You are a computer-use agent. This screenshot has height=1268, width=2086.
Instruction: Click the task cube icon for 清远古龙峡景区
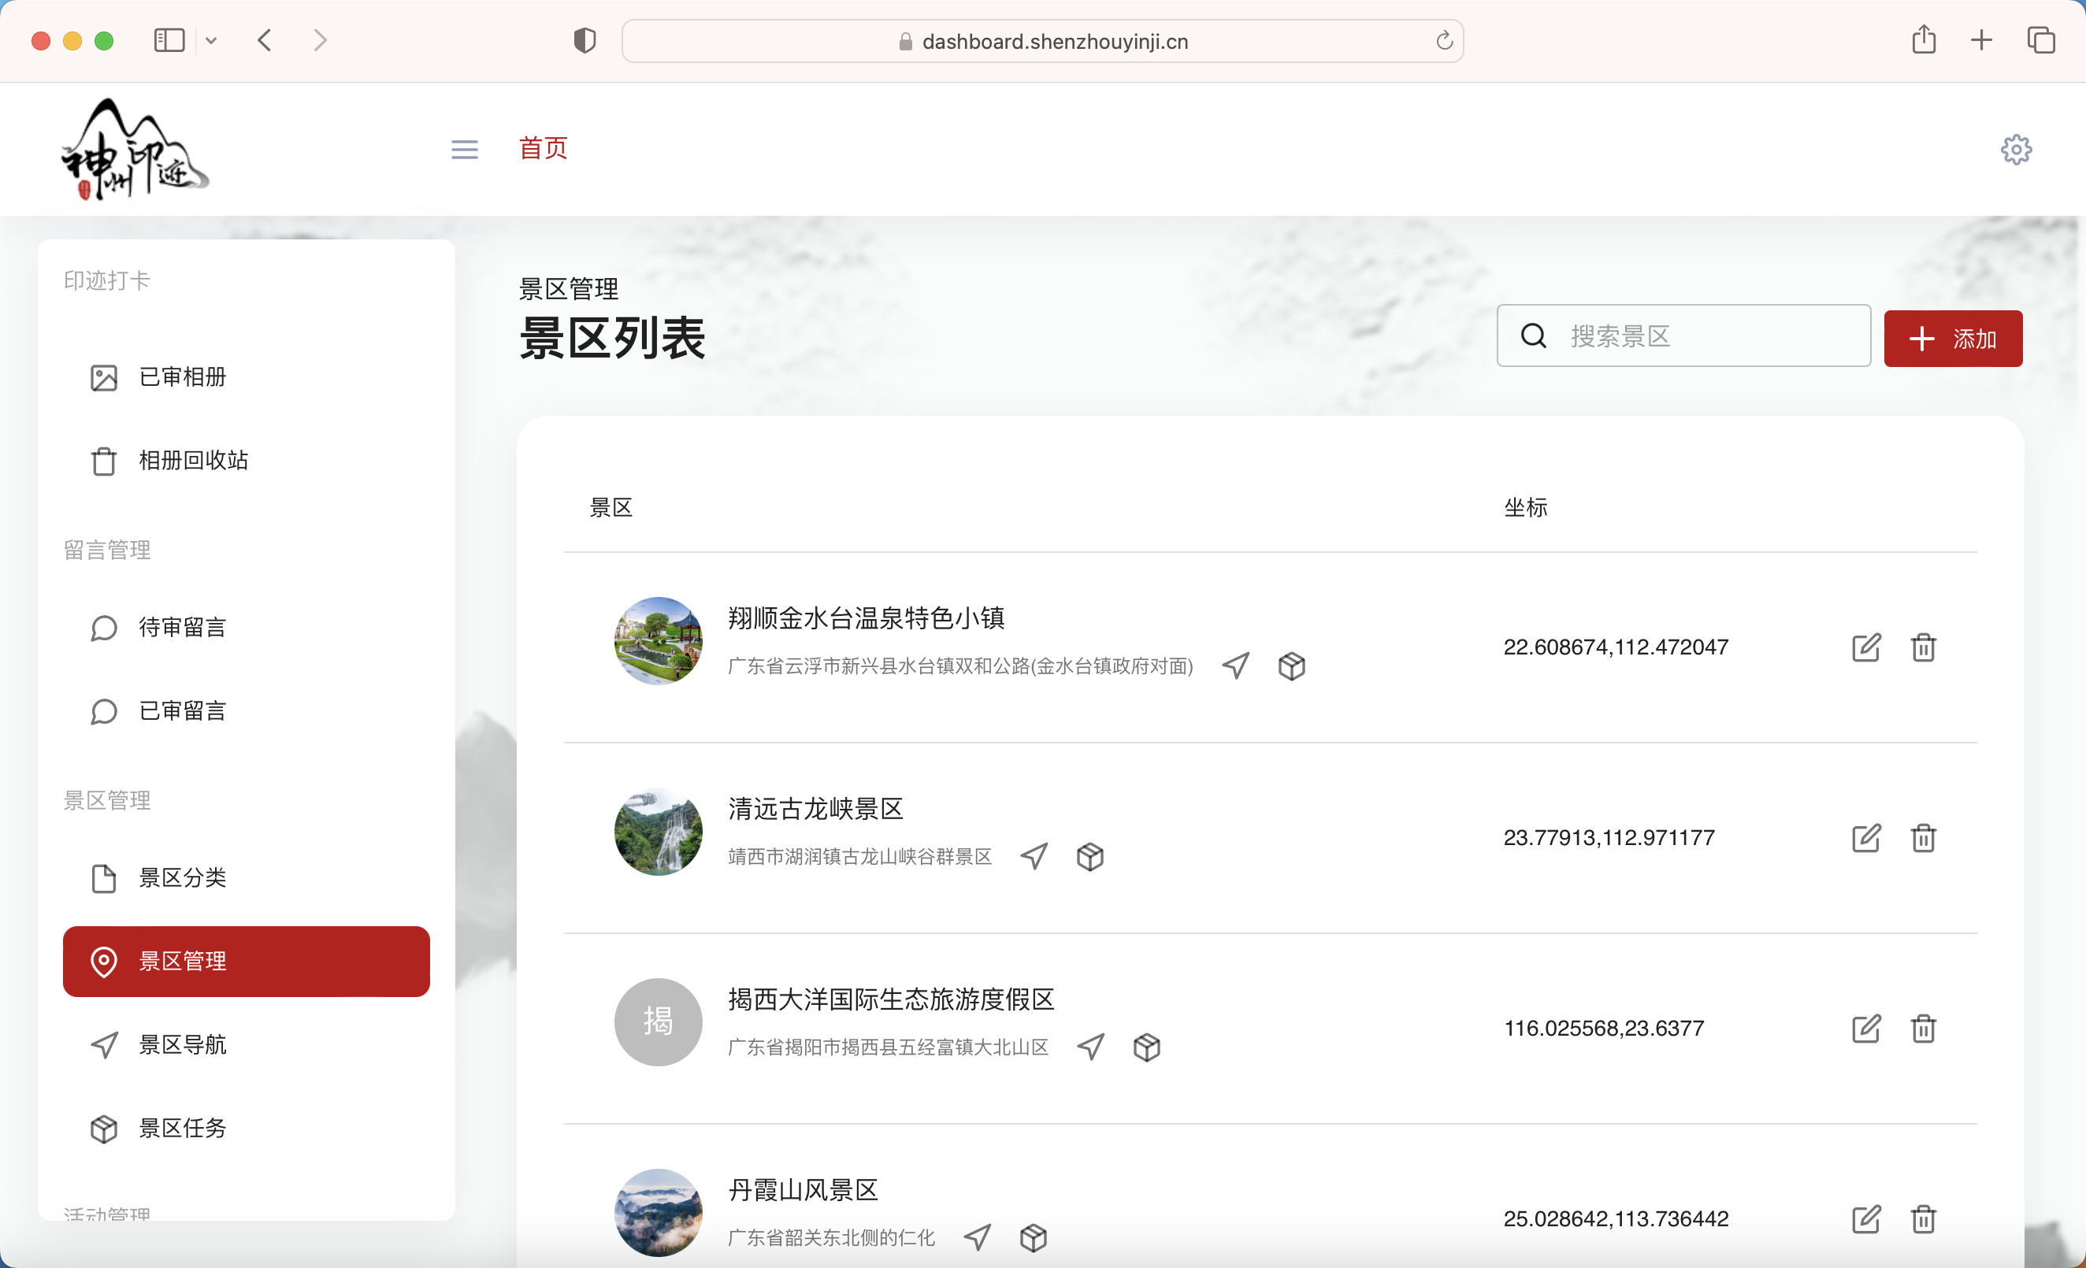[1089, 857]
